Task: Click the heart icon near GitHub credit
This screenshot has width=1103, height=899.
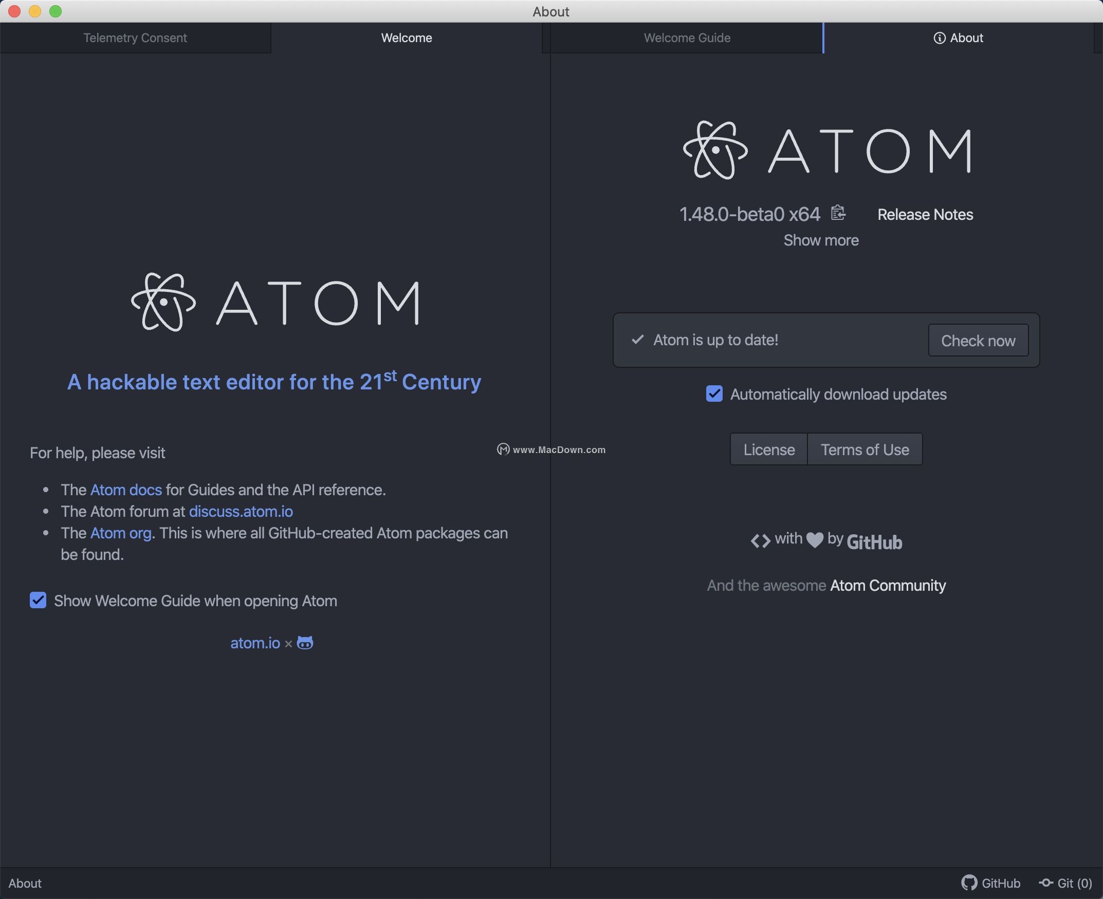Action: [815, 540]
